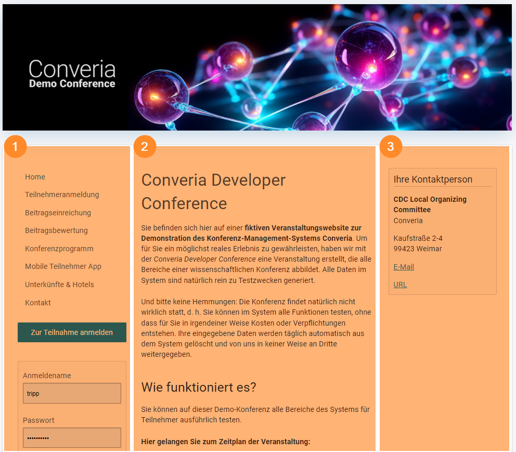The image size is (516, 452).
Task: Click the '99423 Weimar' text
Action: click(418, 249)
